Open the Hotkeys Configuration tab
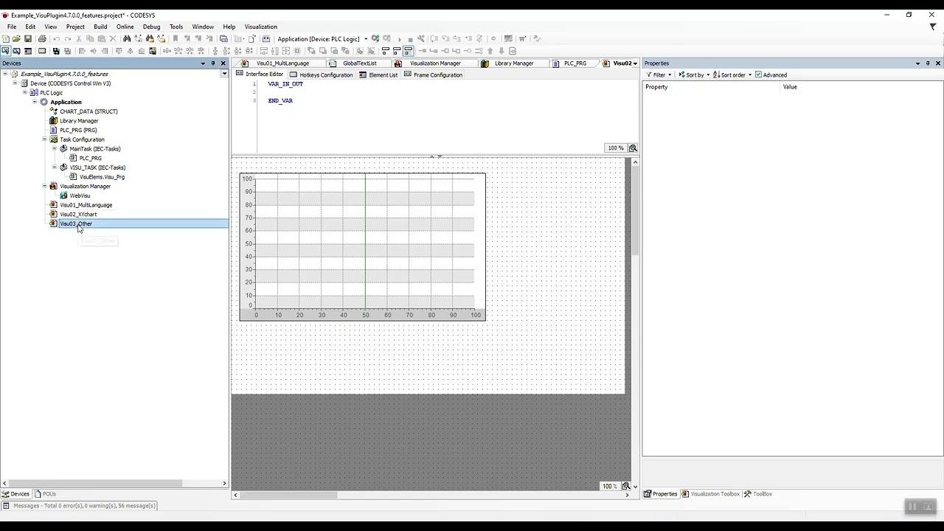This screenshot has height=531, width=944. tap(321, 74)
